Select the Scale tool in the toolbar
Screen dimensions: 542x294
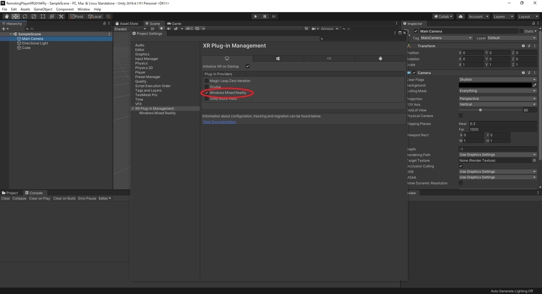(x=33, y=16)
